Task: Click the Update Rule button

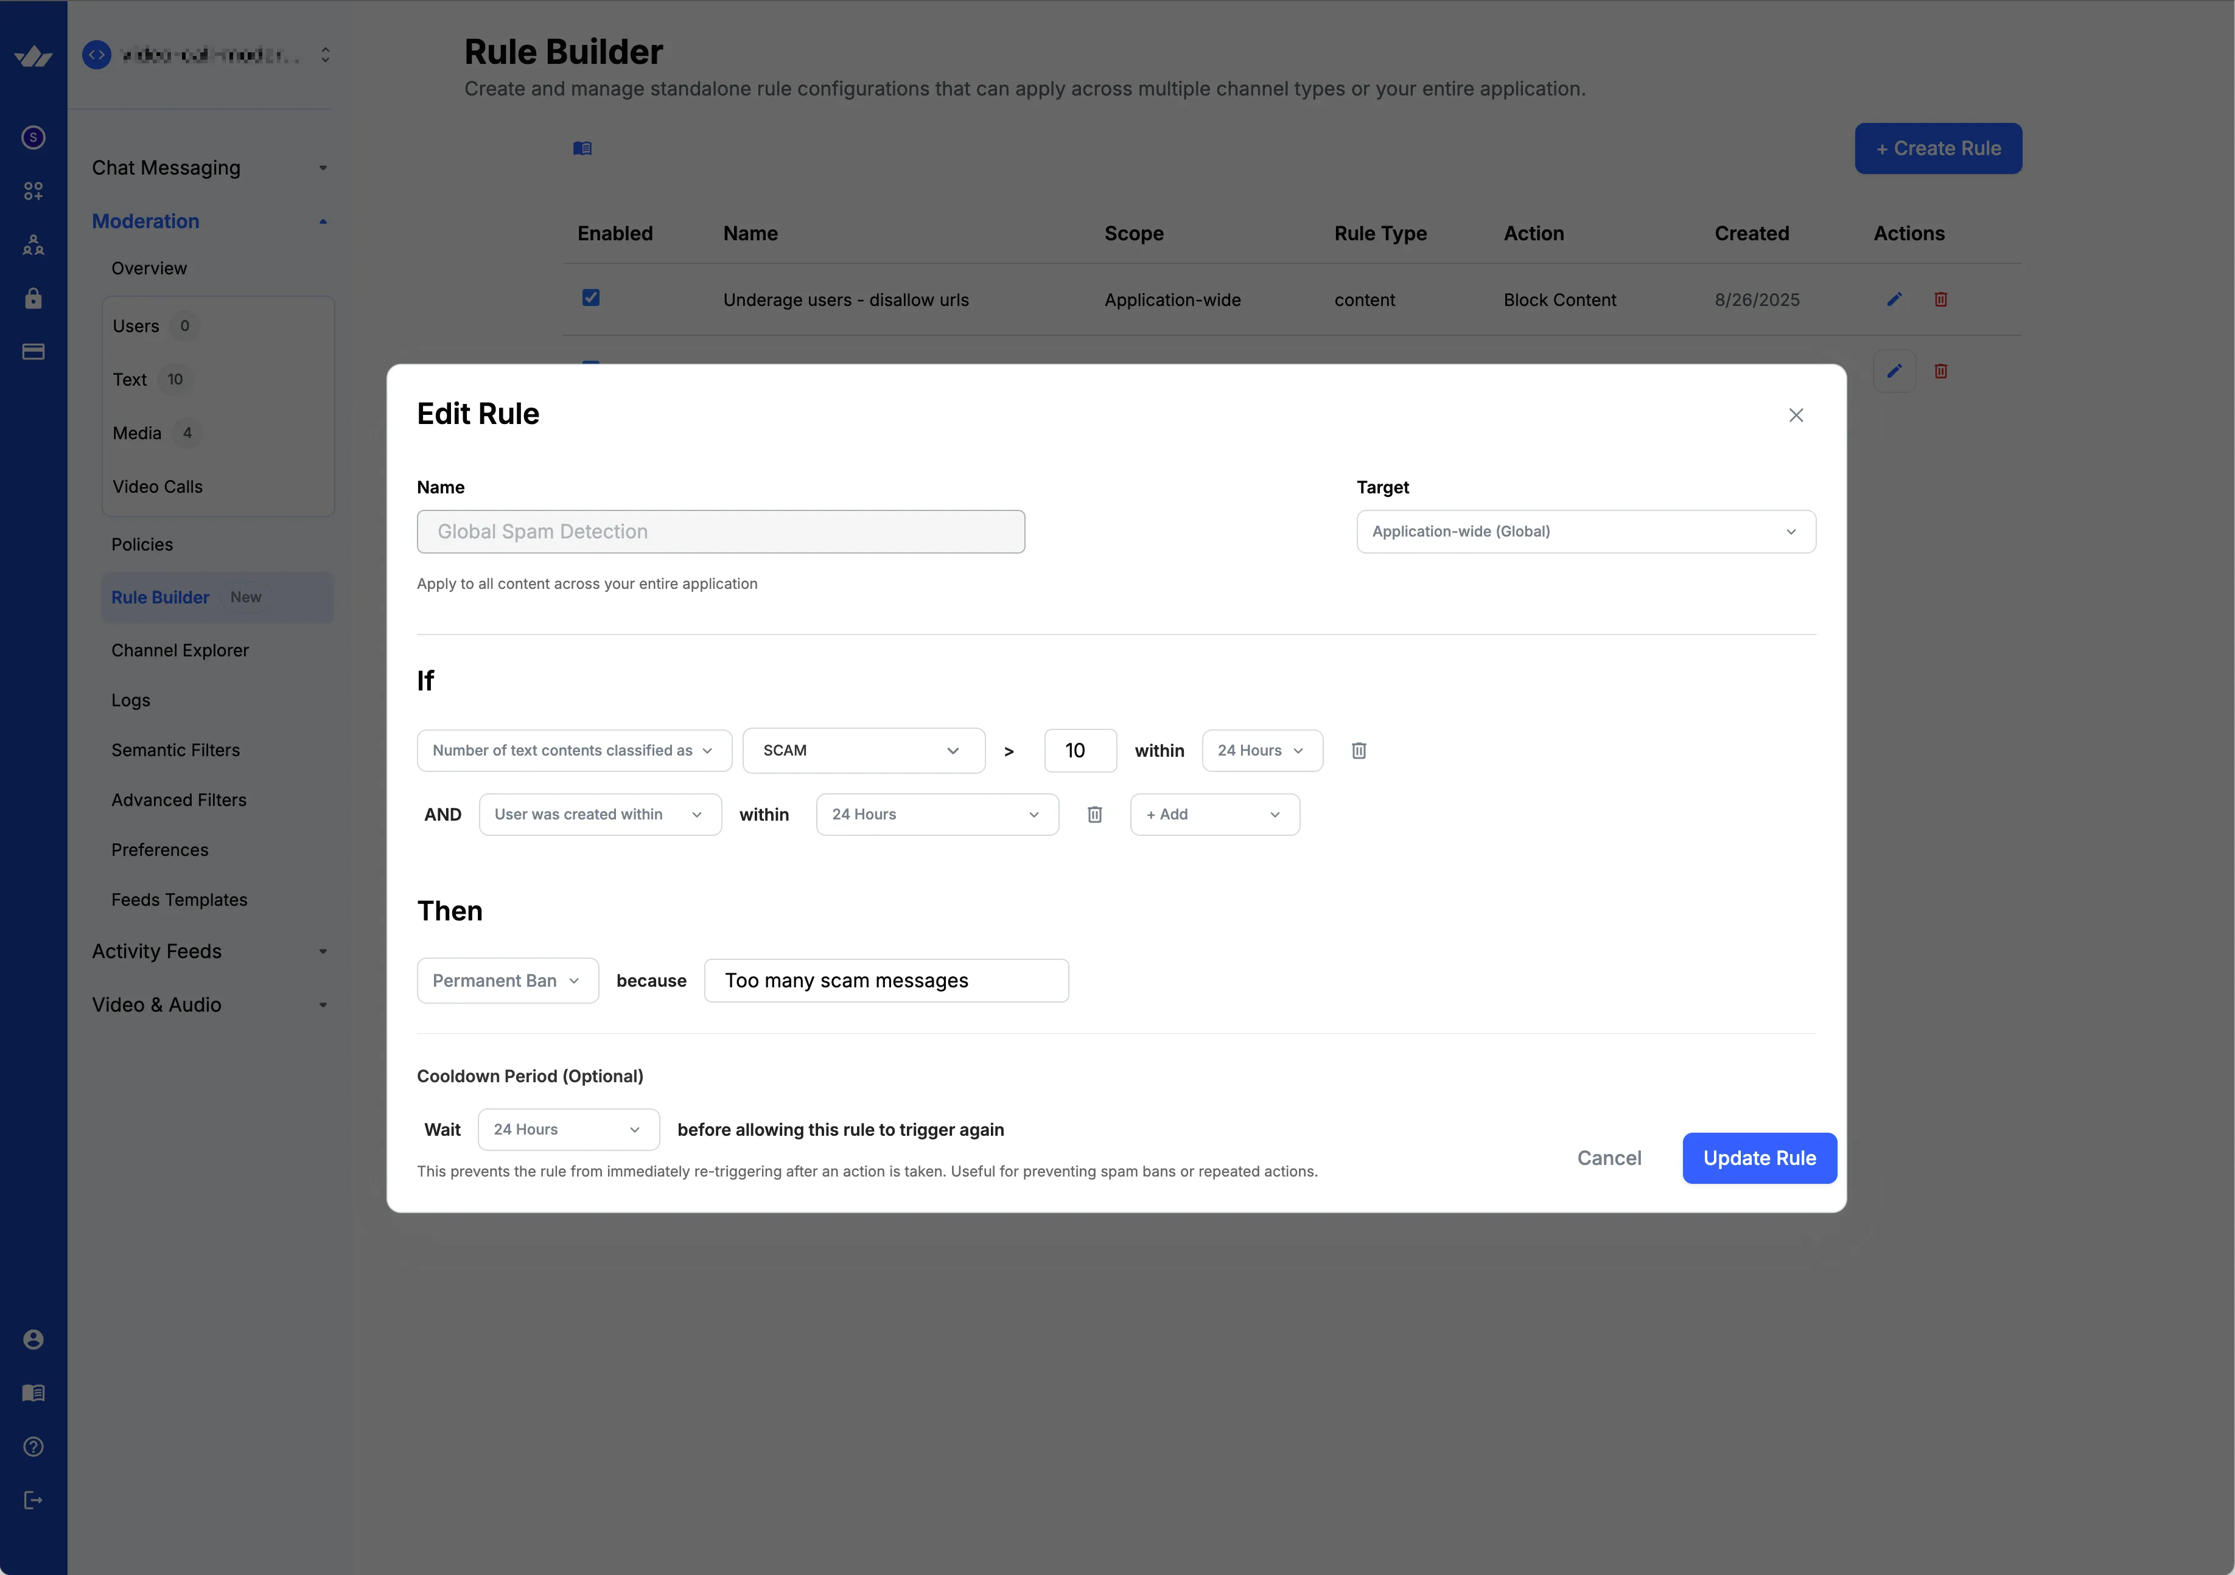Action: [x=1759, y=1158]
